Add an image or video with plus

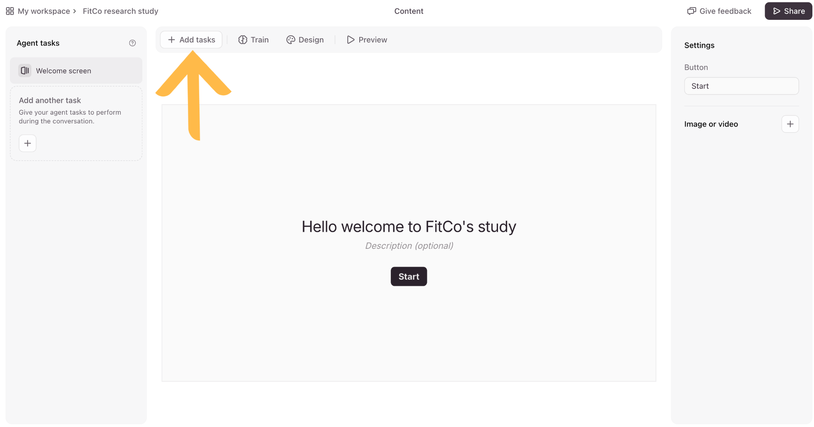790,124
